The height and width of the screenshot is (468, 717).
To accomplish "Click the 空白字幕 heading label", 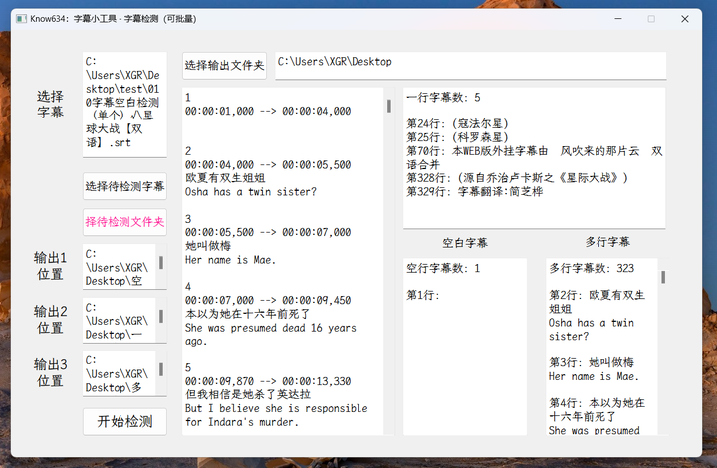I will click(x=465, y=243).
